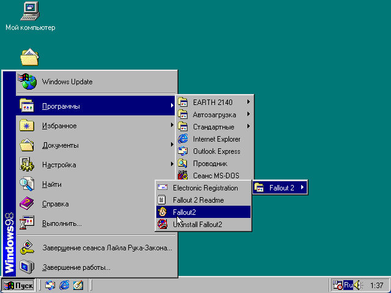Screen dimensions: 391x293
Task: Click the Electronic Registration icon
Action: (x=163, y=187)
